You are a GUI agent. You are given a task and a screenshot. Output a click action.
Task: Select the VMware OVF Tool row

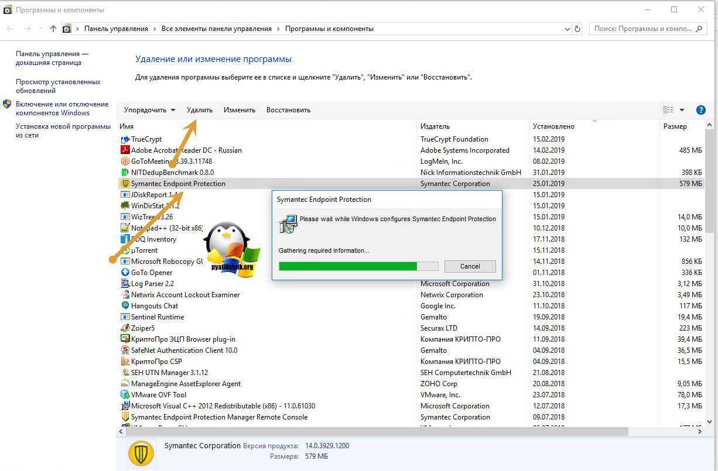click(x=411, y=395)
